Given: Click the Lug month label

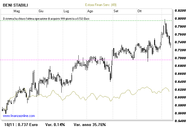Looking at the screenshot, I should pyautogui.click(x=66, y=11).
